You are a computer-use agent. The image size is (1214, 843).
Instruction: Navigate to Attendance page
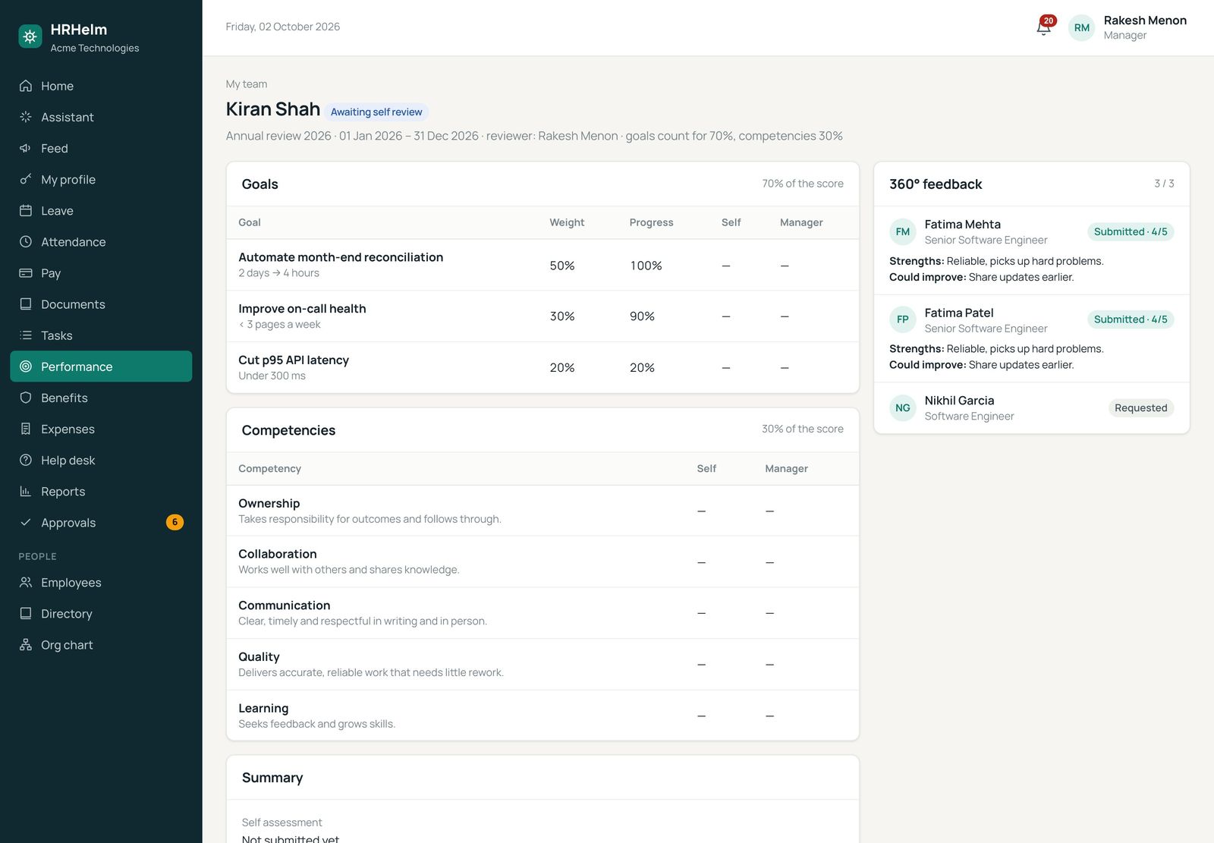coord(101,241)
